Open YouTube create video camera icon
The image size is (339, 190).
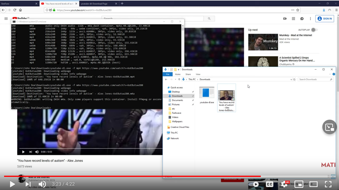285,19
